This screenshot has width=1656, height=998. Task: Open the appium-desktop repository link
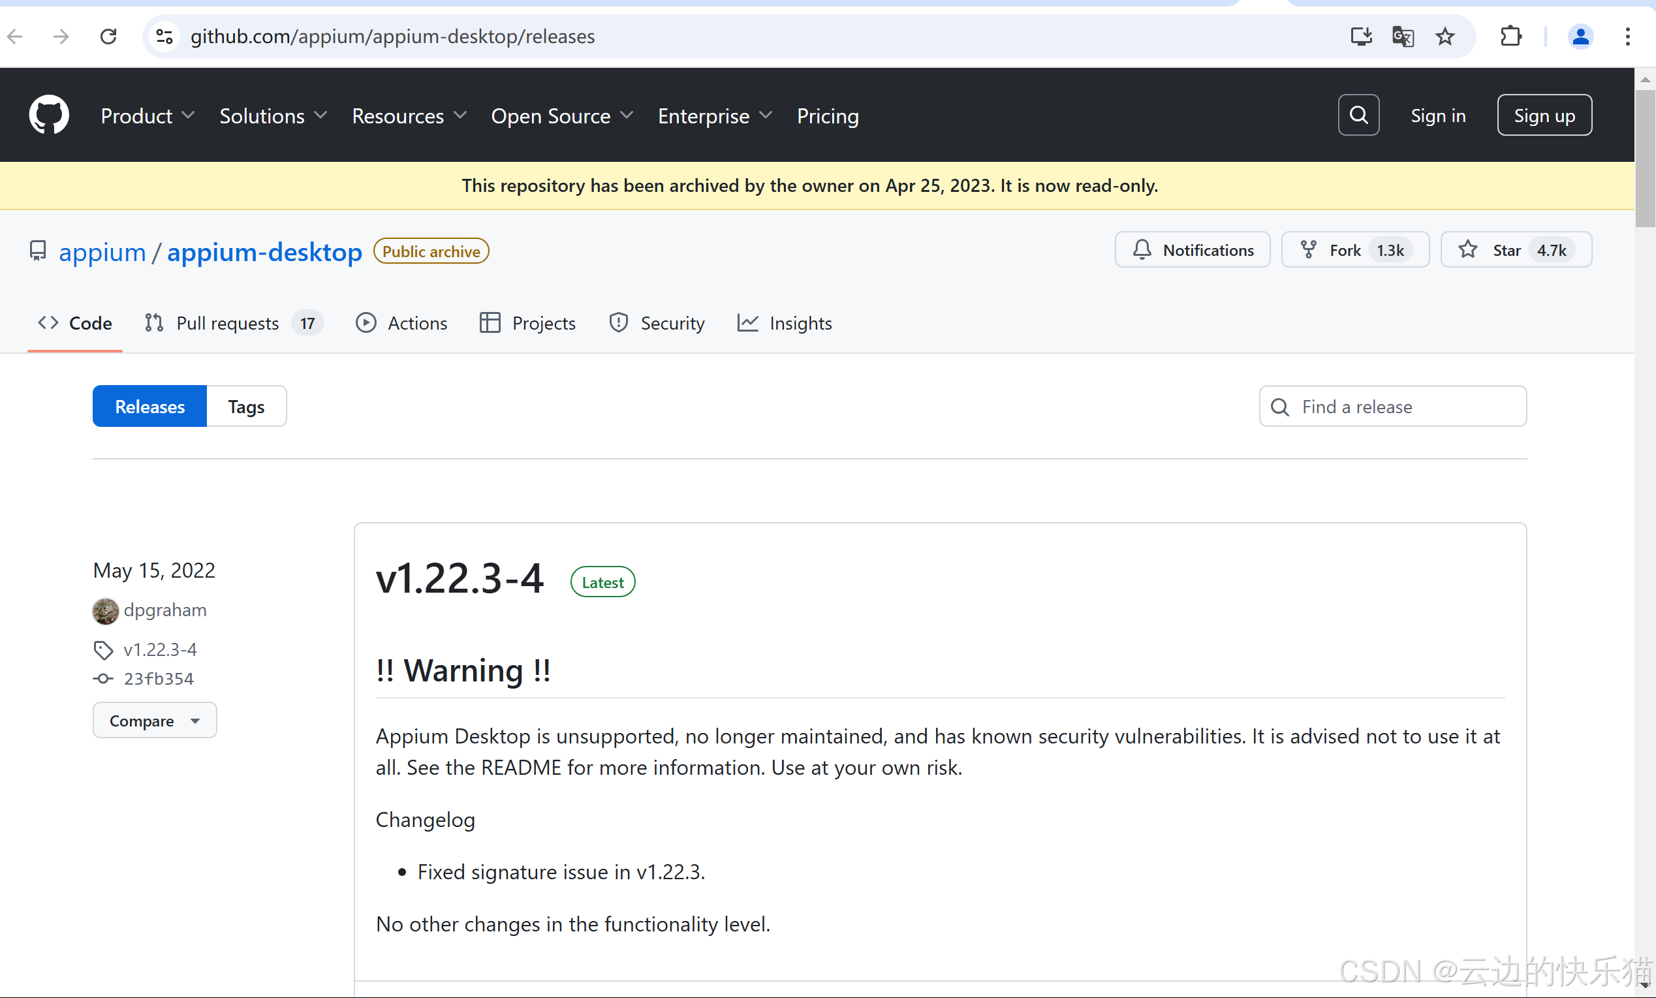(264, 252)
